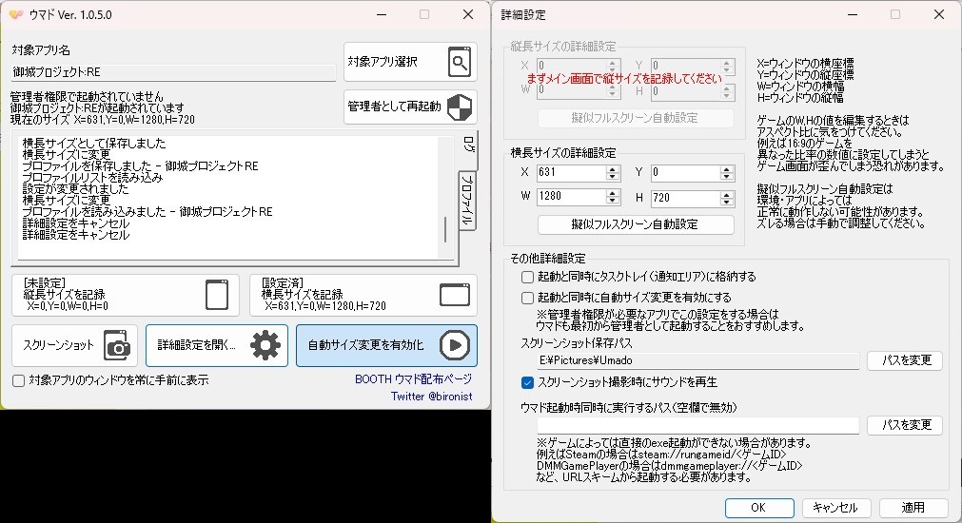The width and height of the screenshot is (962, 523).
Task: Click the 適用 button
Action: coord(913,508)
